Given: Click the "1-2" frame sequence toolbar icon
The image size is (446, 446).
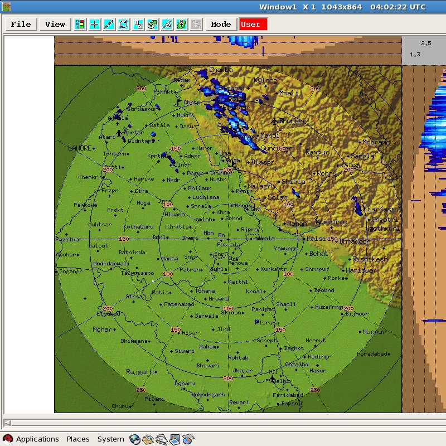Looking at the screenshot, I should point(139,24).
